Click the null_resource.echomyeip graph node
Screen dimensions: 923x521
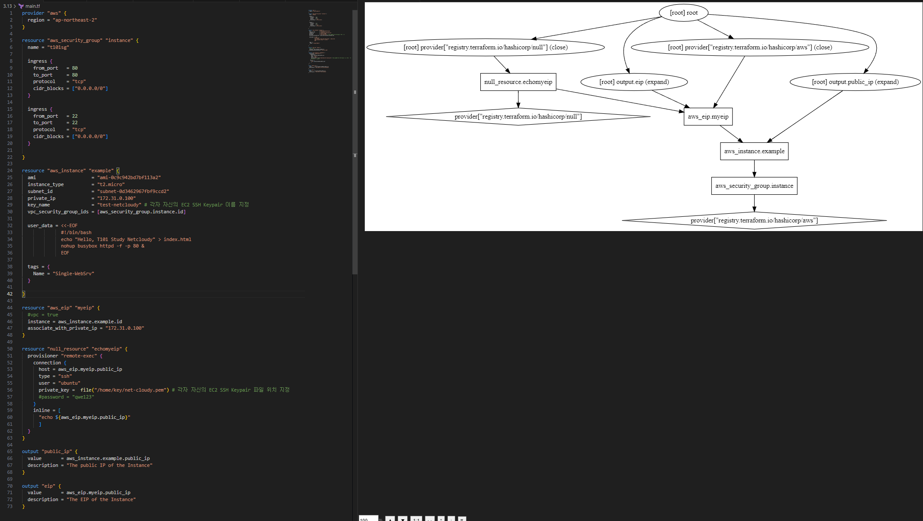tap(518, 82)
